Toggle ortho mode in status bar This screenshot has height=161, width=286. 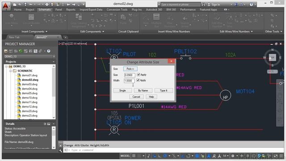point(160,156)
